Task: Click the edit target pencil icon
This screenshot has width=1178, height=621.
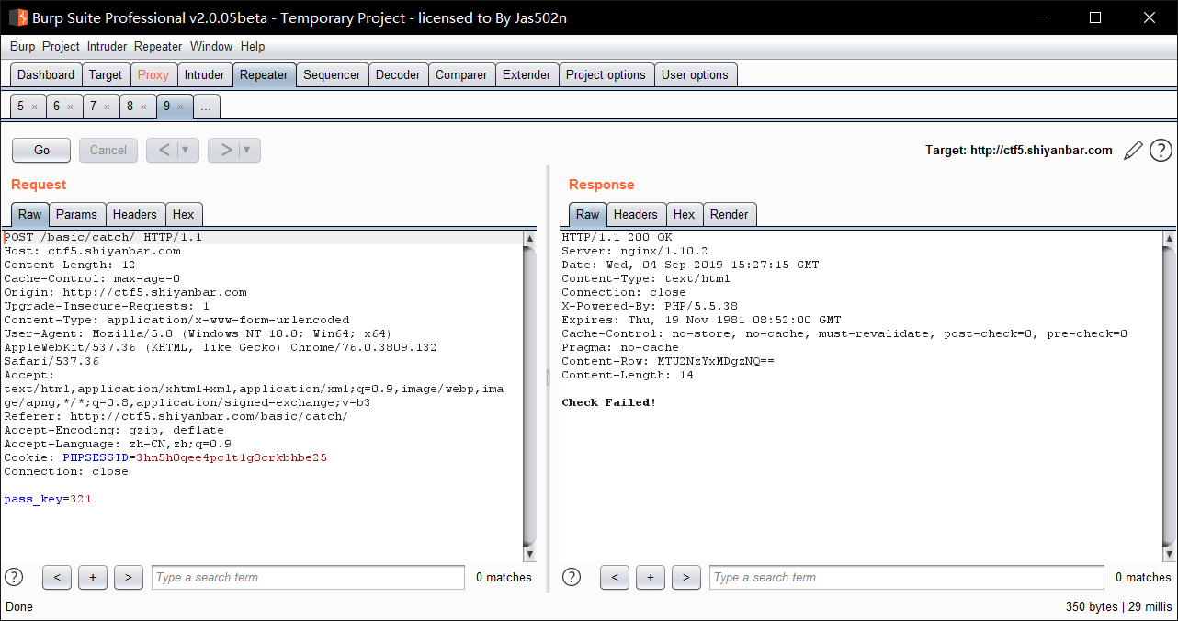Action: pyautogui.click(x=1134, y=150)
